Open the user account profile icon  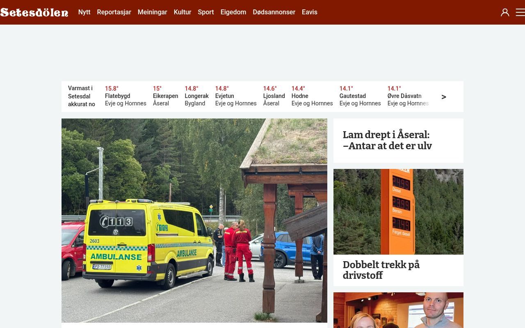click(x=505, y=12)
